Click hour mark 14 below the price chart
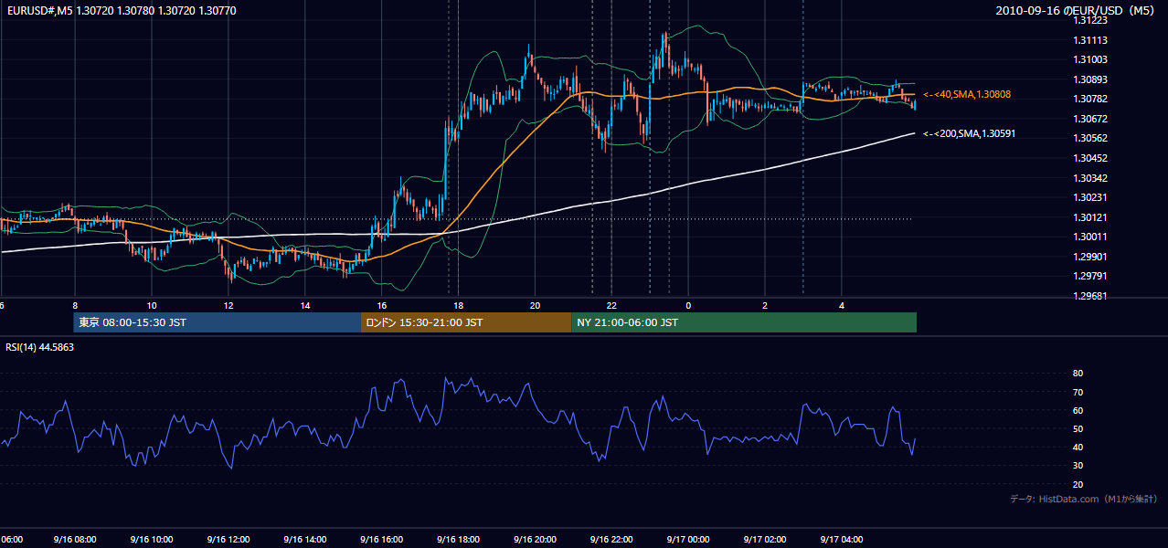The image size is (1168, 548). click(305, 305)
